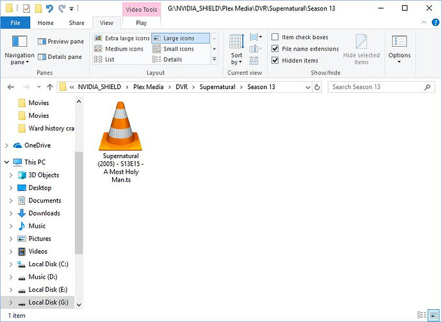Viewport: 442px width, 322px height.
Task: Collapse the This PC tree node
Action: [x=7, y=162]
